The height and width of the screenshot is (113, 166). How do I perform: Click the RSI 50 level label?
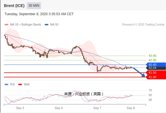point(150,95)
